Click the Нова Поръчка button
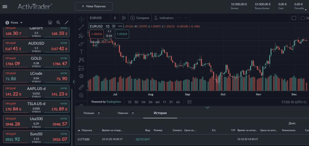The height and width of the screenshot is (146, 309). [94, 6]
